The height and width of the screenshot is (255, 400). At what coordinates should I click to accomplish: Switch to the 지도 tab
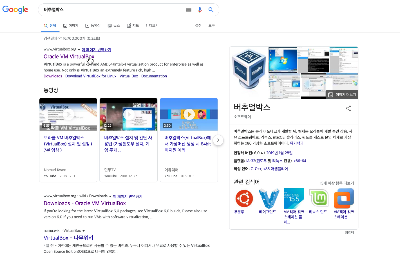pyautogui.click(x=133, y=26)
